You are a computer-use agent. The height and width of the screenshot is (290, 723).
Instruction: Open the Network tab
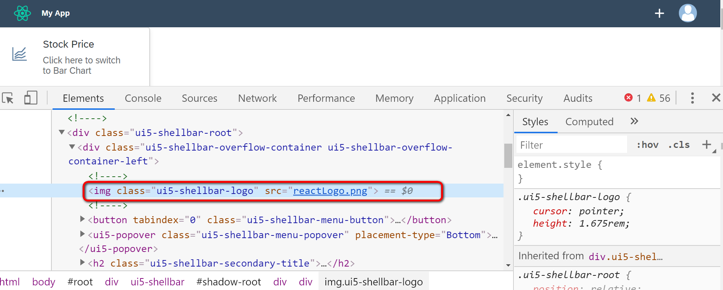(257, 98)
